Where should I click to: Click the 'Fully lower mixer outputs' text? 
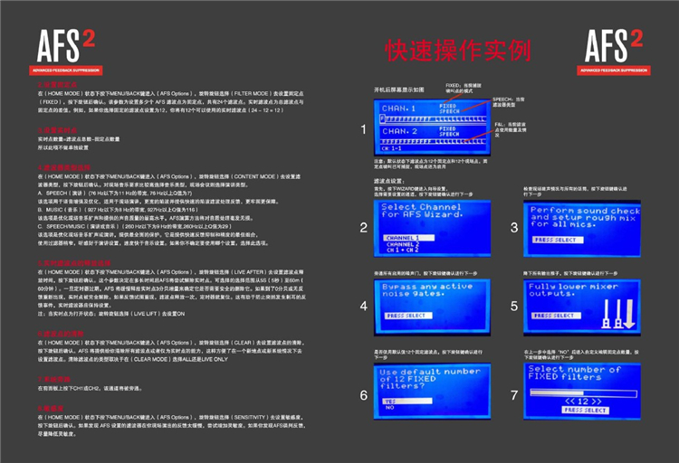573,290
